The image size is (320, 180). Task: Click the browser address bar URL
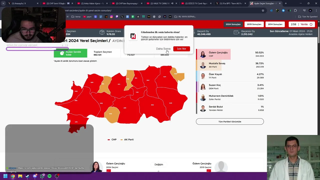pyautogui.click(x=88, y=10)
